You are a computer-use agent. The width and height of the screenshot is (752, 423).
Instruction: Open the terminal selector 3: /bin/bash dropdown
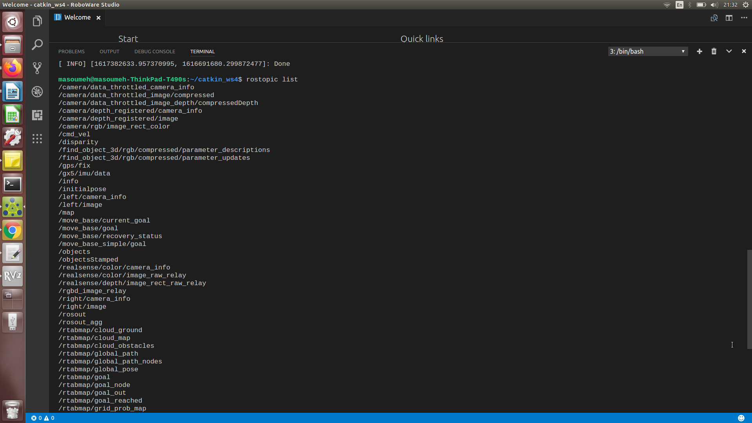click(648, 51)
